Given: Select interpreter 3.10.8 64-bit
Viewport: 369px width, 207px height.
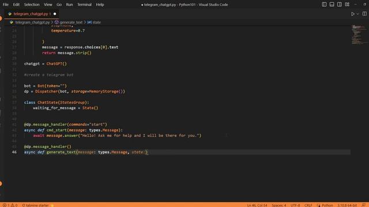Looking at the screenshot, I should 347,205.
